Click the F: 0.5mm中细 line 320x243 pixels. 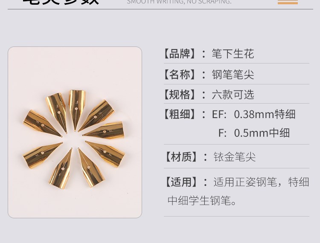tap(254, 133)
